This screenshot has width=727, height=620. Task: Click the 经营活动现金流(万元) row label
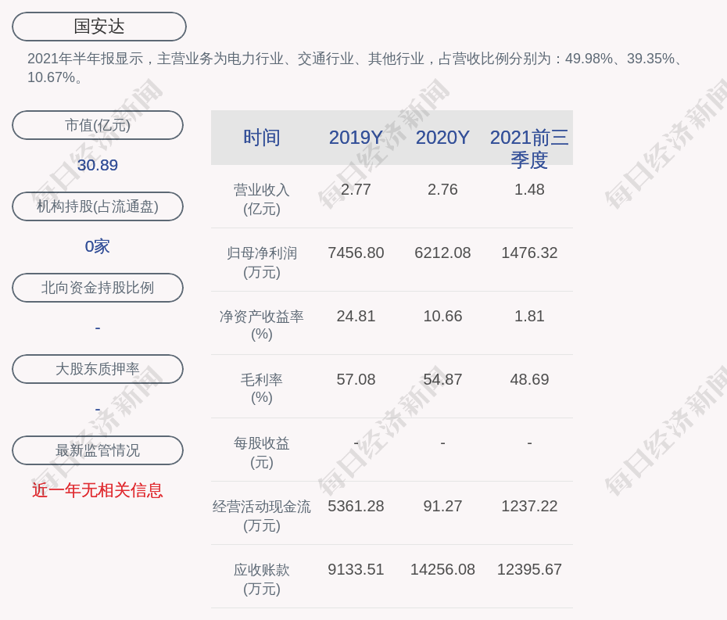click(262, 515)
